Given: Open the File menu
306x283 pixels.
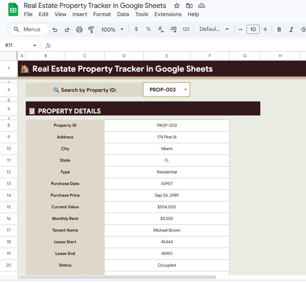Looking at the screenshot, I should 28,14.
